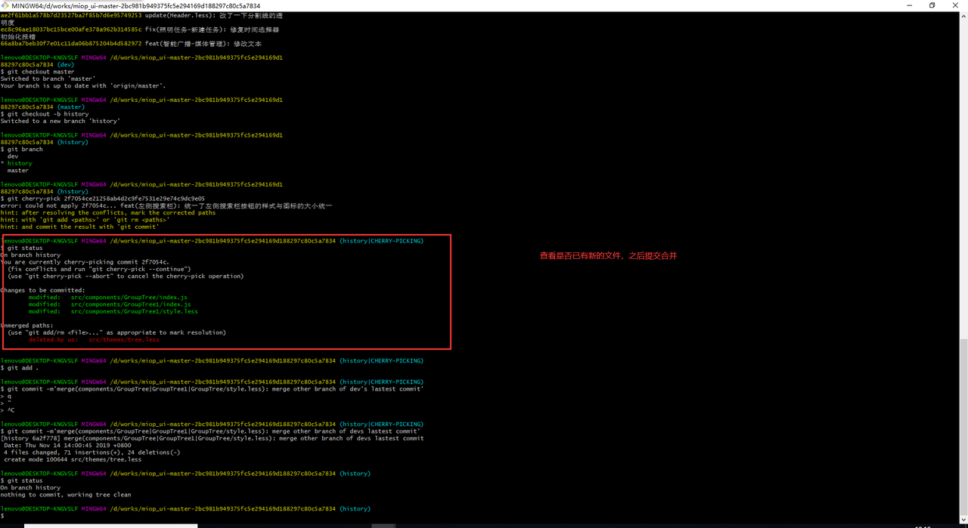Image resolution: width=968 pixels, height=528 pixels.
Task: Click the 'git add .' command line
Action: [x=20, y=368]
